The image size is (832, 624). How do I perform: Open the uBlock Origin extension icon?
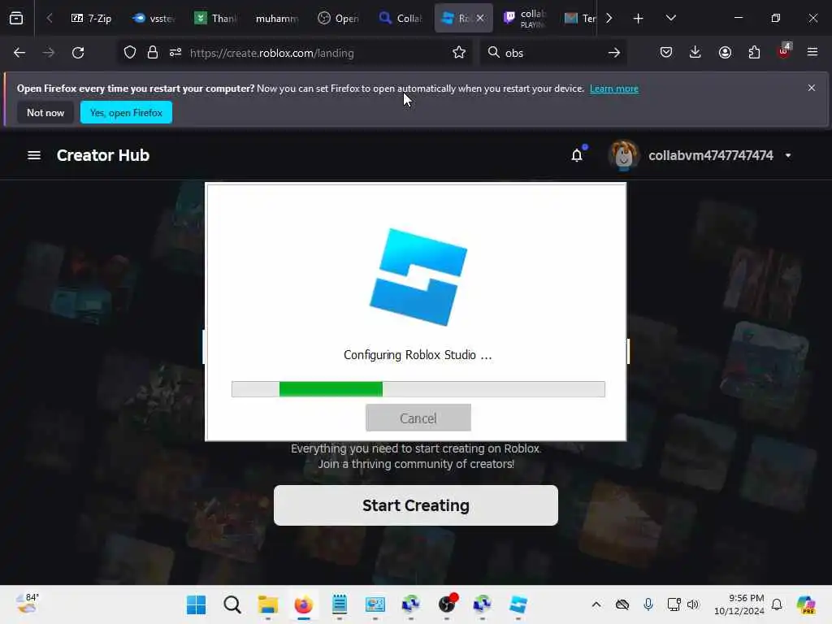[784, 51]
